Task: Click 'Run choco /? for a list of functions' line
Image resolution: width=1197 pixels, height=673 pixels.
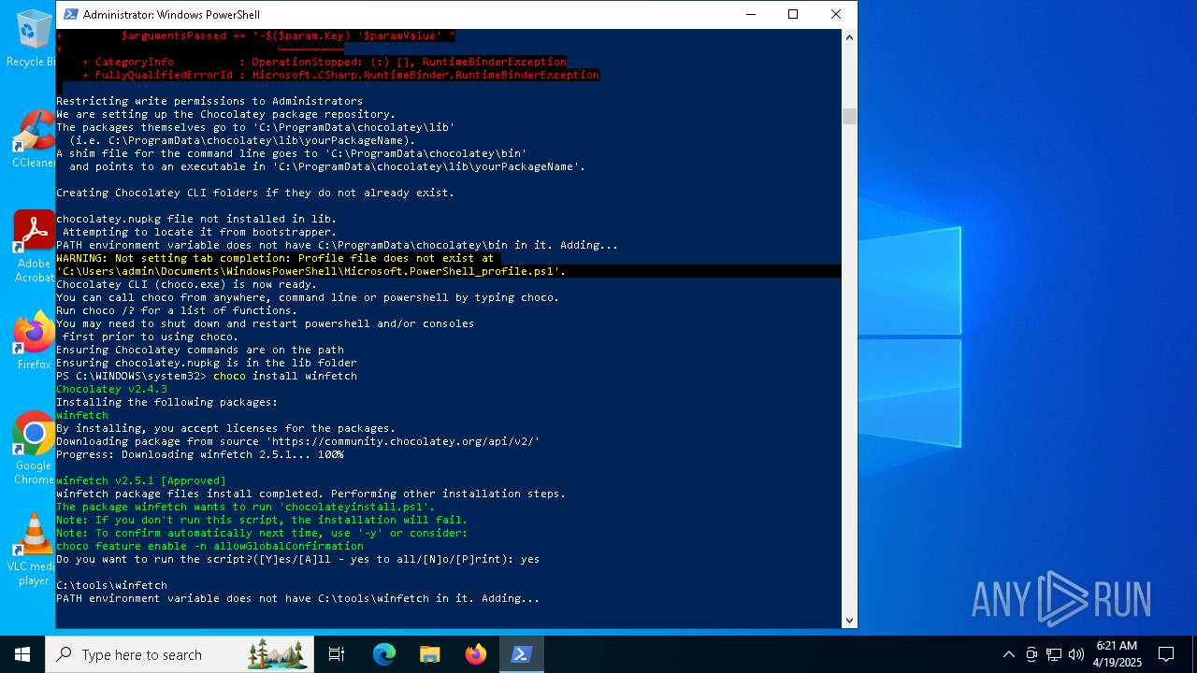Action: click(x=177, y=310)
